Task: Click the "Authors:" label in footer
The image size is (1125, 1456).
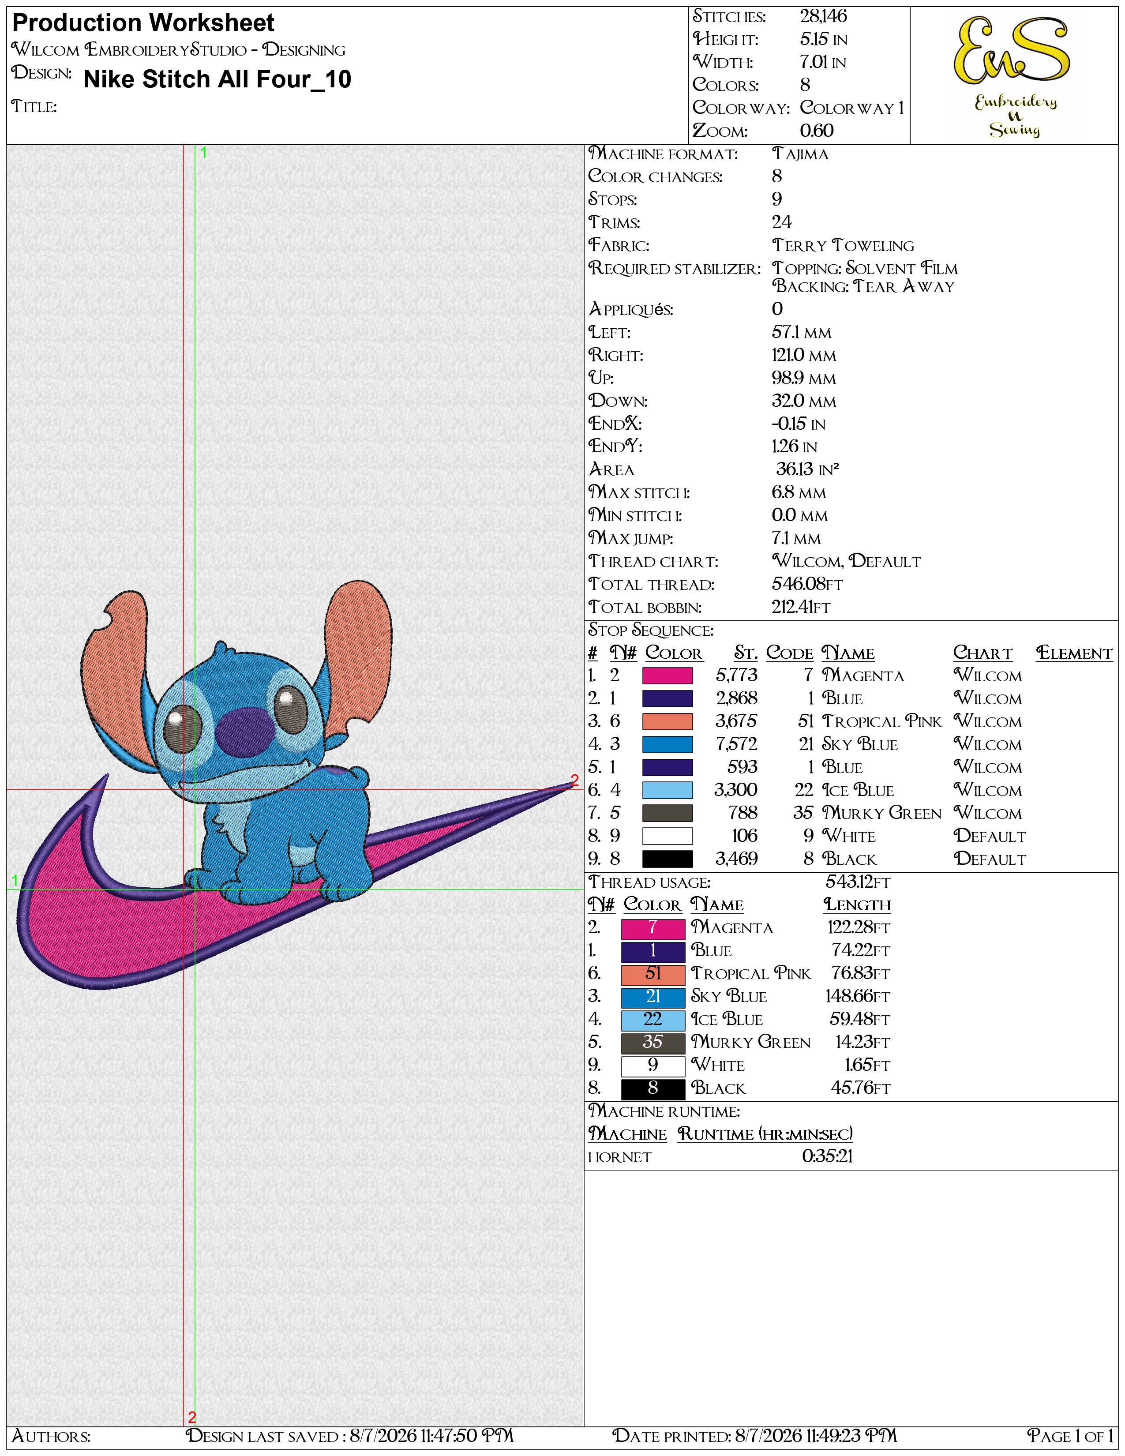Action: [x=51, y=1435]
